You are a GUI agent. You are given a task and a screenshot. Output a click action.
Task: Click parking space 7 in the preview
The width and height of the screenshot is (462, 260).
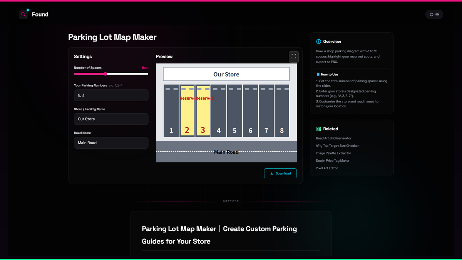pyautogui.click(x=266, y=111)
